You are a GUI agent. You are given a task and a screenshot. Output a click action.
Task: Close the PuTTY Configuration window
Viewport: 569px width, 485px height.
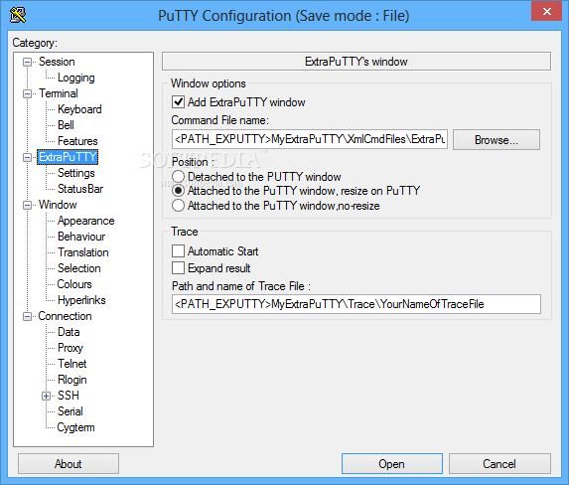pyautogui.click(x=546, y=12)
